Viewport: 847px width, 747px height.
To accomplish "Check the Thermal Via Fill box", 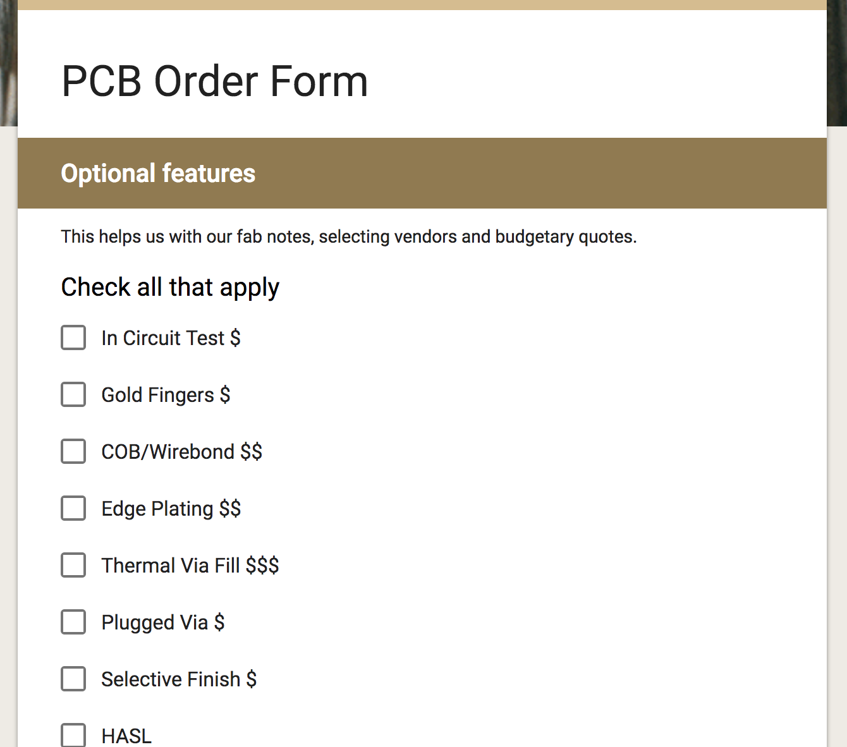I will pos(73,565).
